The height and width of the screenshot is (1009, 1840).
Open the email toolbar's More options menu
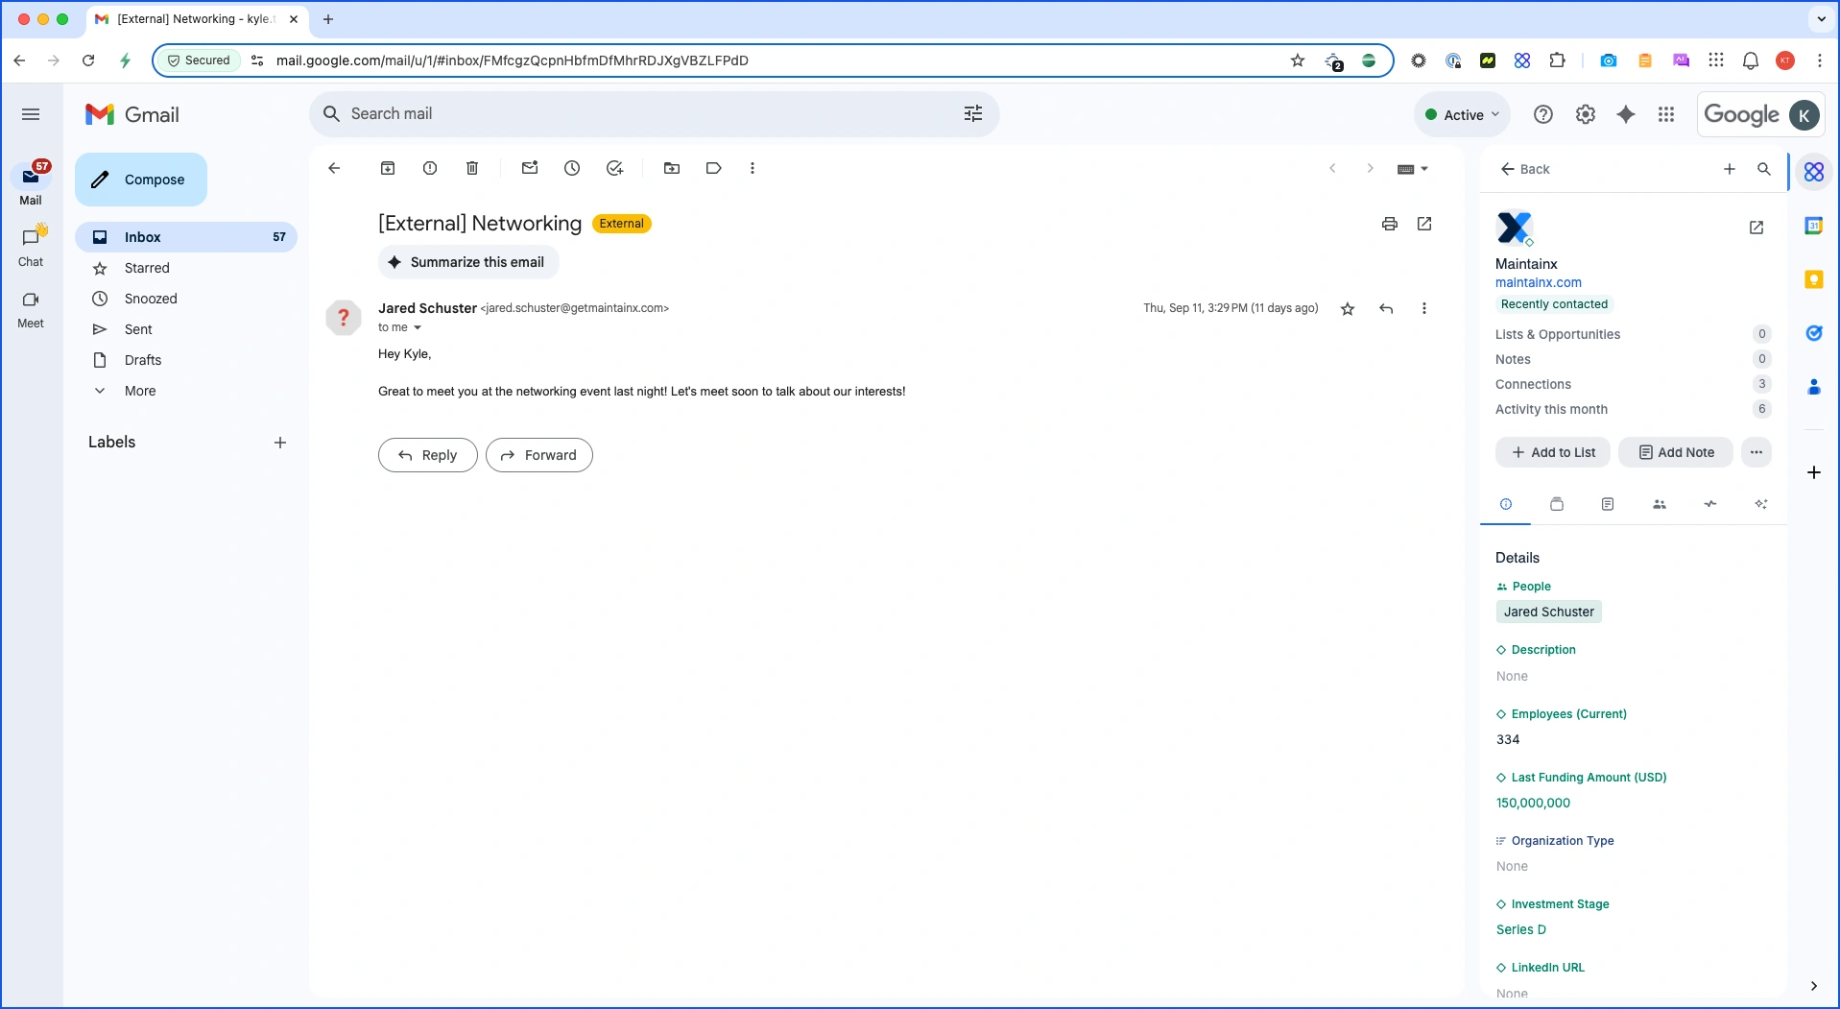point(753,168)
